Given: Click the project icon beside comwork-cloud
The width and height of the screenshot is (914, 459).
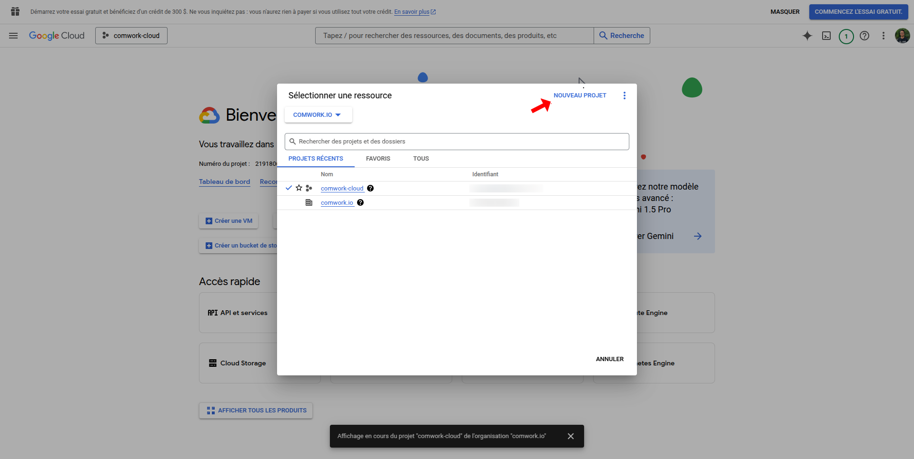Looking at the screenshot, I should pyautogui.click(x=309, y=188).
